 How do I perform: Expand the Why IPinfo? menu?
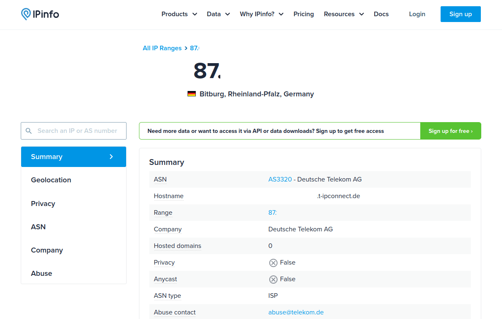click(x=261, y=14)
